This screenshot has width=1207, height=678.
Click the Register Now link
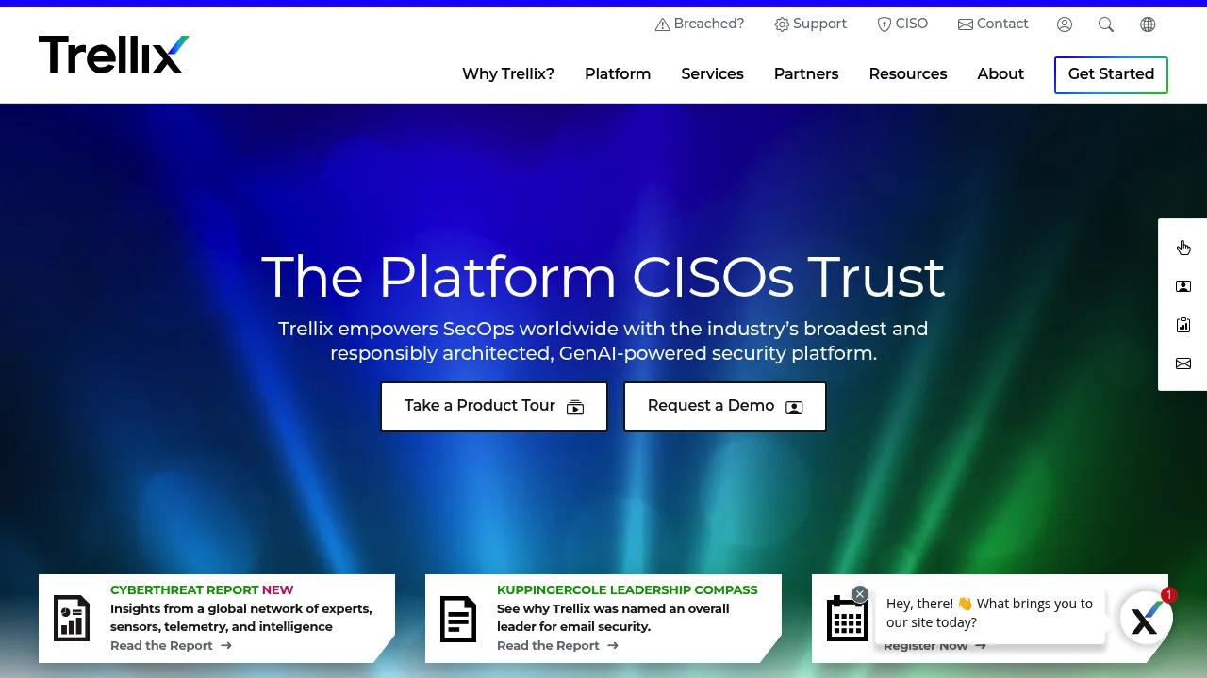tap(934, 646)
